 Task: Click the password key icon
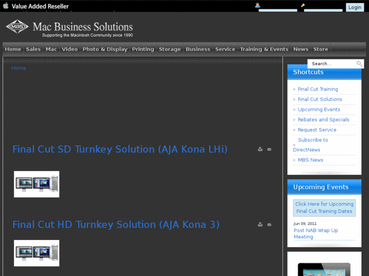(303, 6)
